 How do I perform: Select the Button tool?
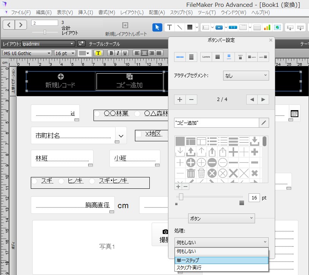pyautogui.click(x=219, y=27)
